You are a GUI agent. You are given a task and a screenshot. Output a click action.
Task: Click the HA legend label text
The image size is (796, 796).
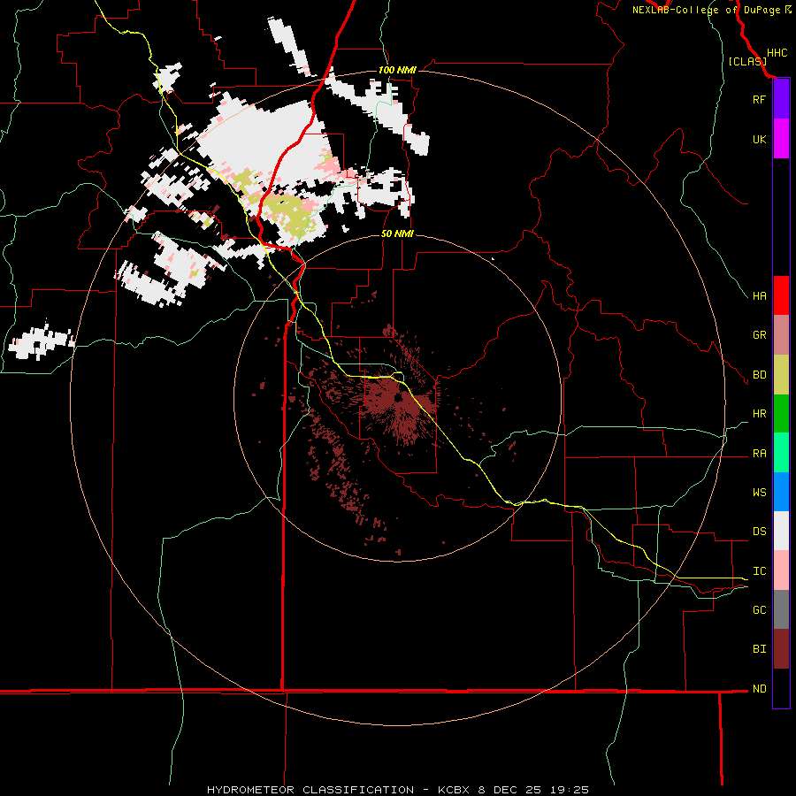tap(759, 296)
